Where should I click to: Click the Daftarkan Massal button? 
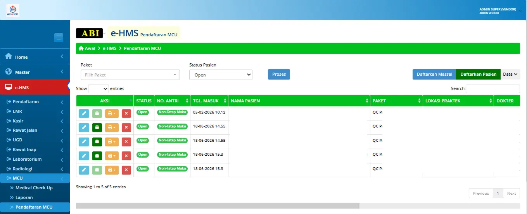(x=434, y=74)
